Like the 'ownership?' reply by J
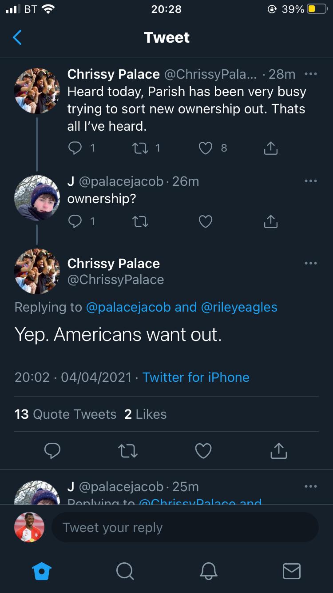333x593 pixels. [x=206, y=221]
